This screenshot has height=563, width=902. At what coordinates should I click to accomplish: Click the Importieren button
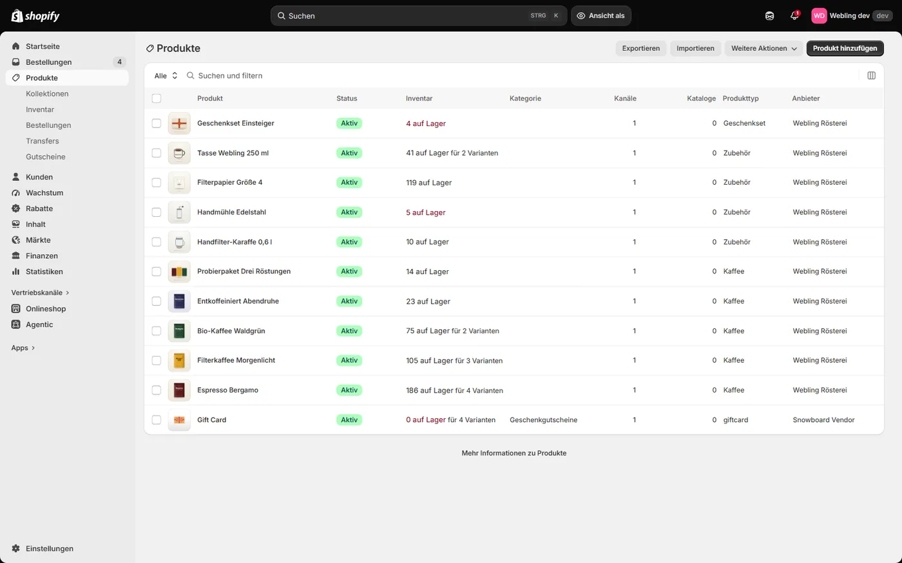(x=695, y=48)
